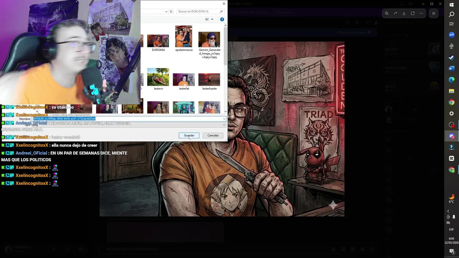Screen dimensions: 459x258
Task: Click the file list scroll down arrow
Action: [x=225, y=111]
